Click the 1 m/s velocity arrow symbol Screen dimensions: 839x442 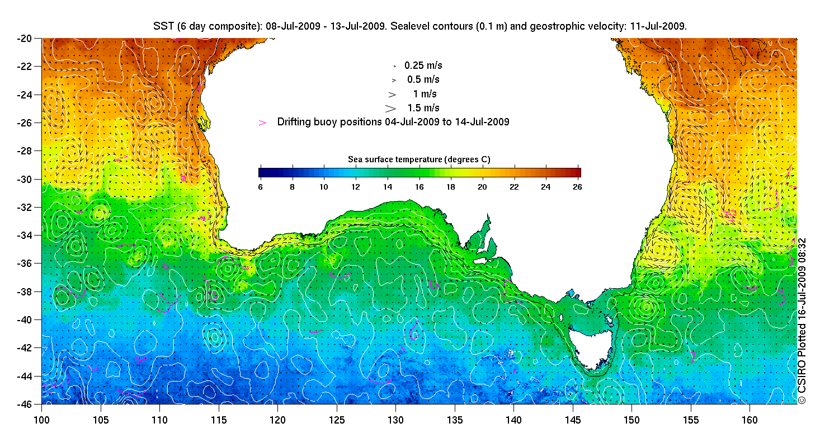pos(392,94)
